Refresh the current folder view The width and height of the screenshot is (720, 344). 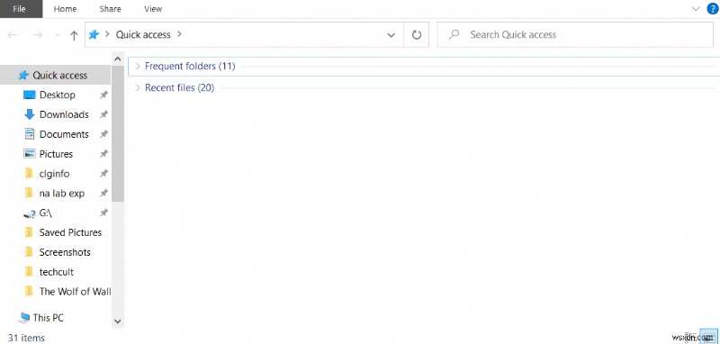pyautogui.click(x=417, y=35)
